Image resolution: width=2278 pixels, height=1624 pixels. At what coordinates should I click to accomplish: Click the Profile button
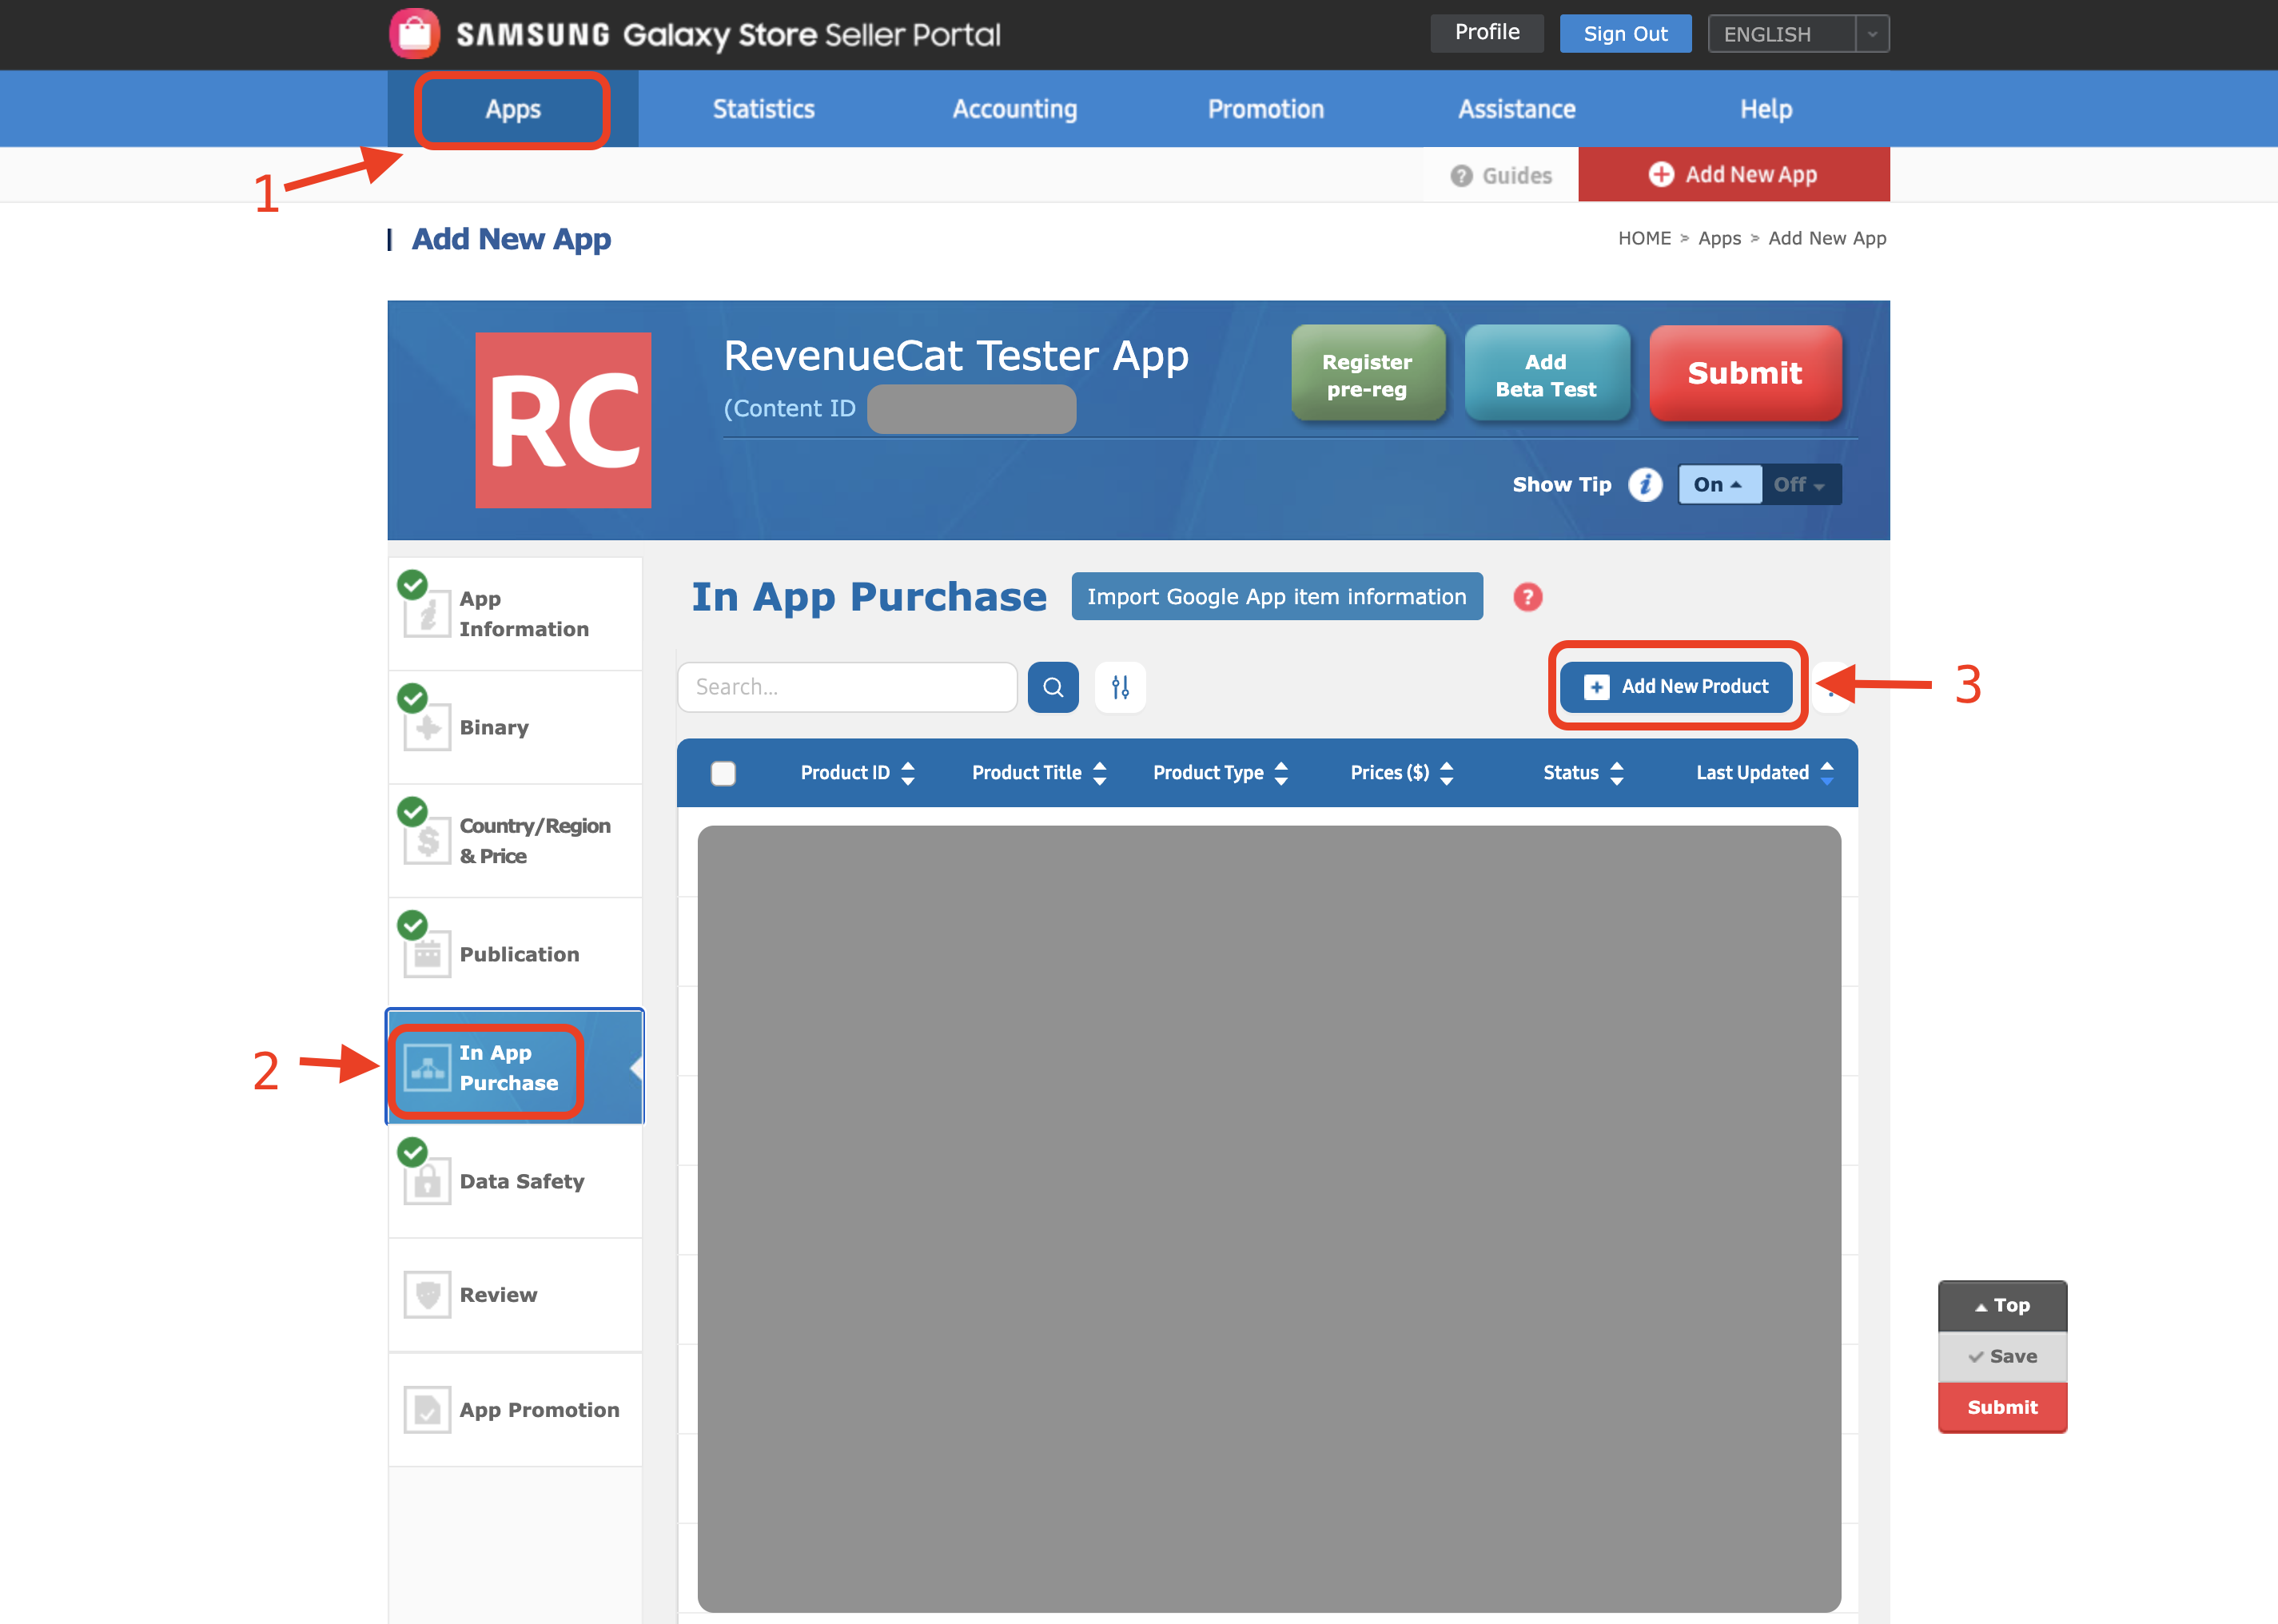tap(1487, 33)
